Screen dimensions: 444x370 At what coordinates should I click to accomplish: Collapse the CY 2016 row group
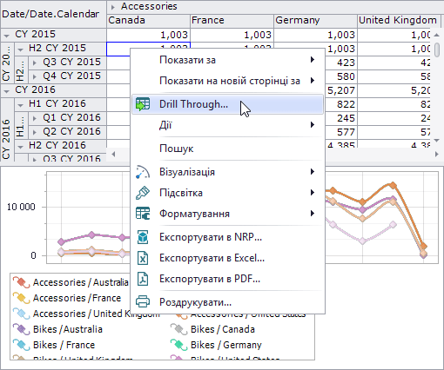click(x=6, y=91)
